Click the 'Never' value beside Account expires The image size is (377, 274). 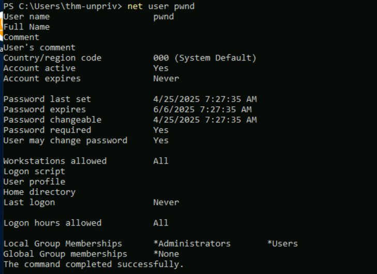pos(166,78)
